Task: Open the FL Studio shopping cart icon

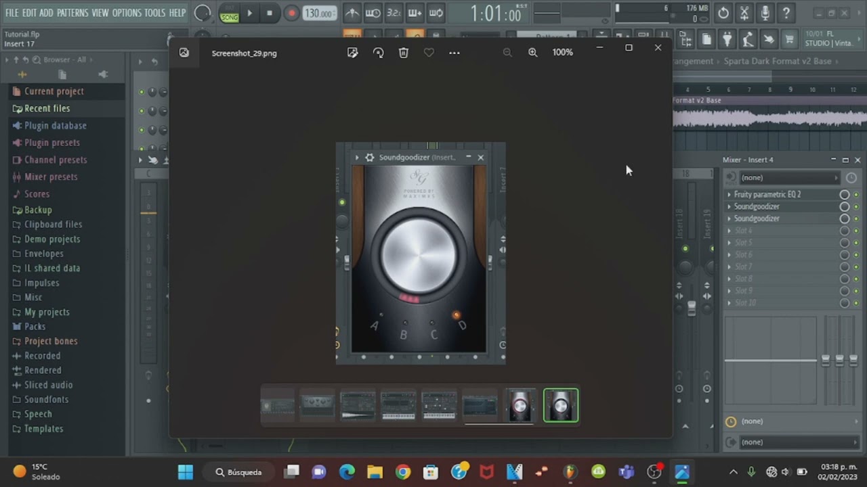Action: point(789,40)
